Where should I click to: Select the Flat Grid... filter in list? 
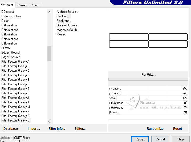pyautogui.click(x=63, y=16)
